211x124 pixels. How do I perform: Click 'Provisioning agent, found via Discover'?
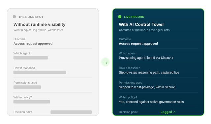(x=146, y=58)
